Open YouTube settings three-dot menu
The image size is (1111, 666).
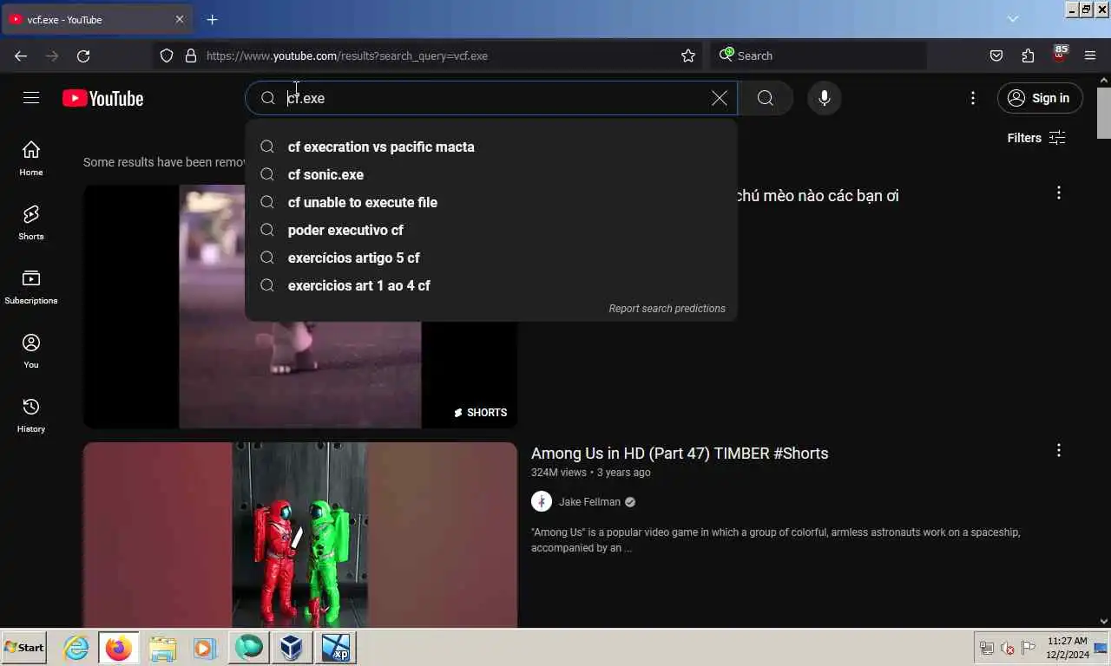(x=973, y=98)
